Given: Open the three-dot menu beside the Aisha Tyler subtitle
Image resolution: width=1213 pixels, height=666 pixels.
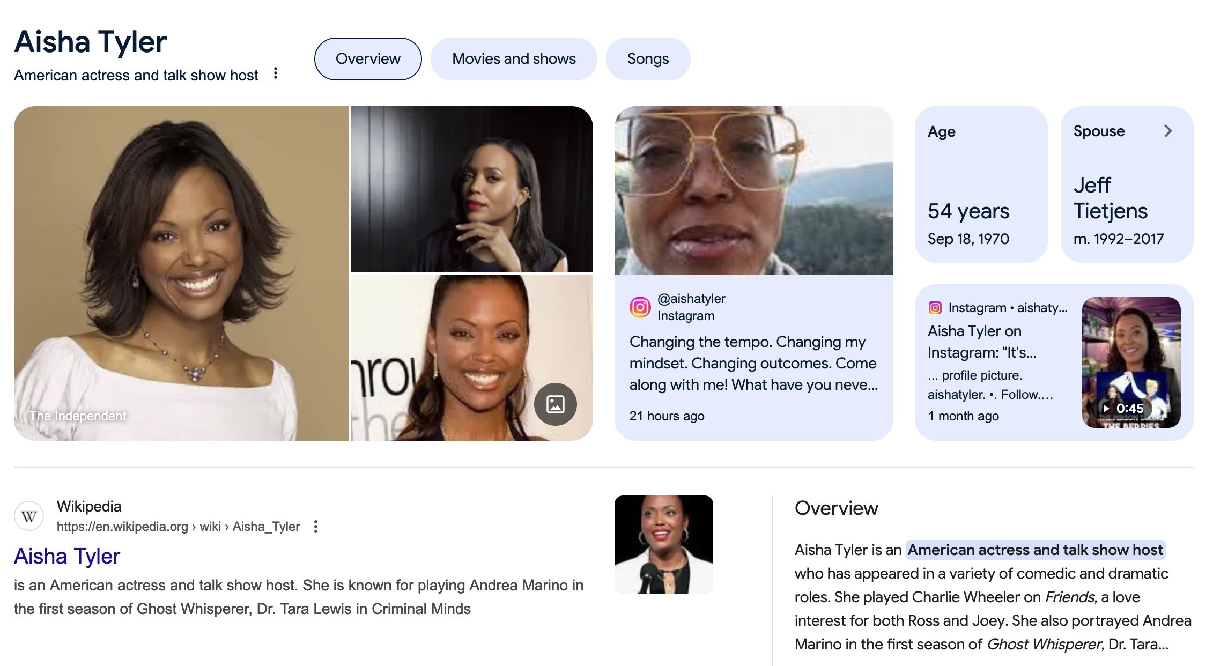Looking at the screenshot, I should (275, 73).
